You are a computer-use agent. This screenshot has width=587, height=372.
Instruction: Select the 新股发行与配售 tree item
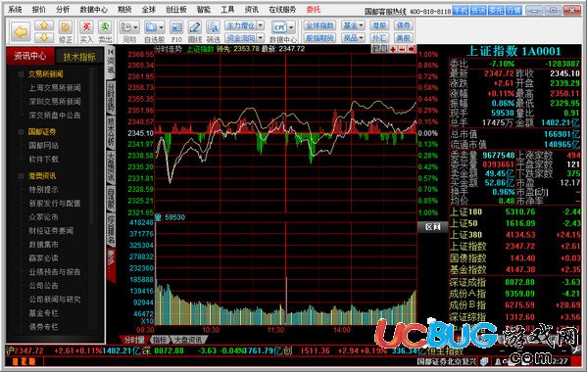tap(55, 204)
